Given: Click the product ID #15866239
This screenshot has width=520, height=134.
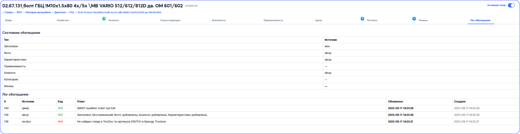Looking at the screenshot, I should (x=191, y=6).
